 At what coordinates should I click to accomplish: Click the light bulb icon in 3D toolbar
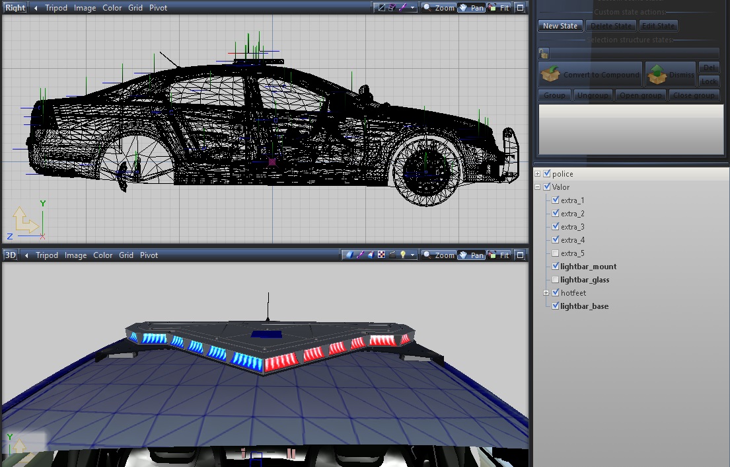[402, 255]
